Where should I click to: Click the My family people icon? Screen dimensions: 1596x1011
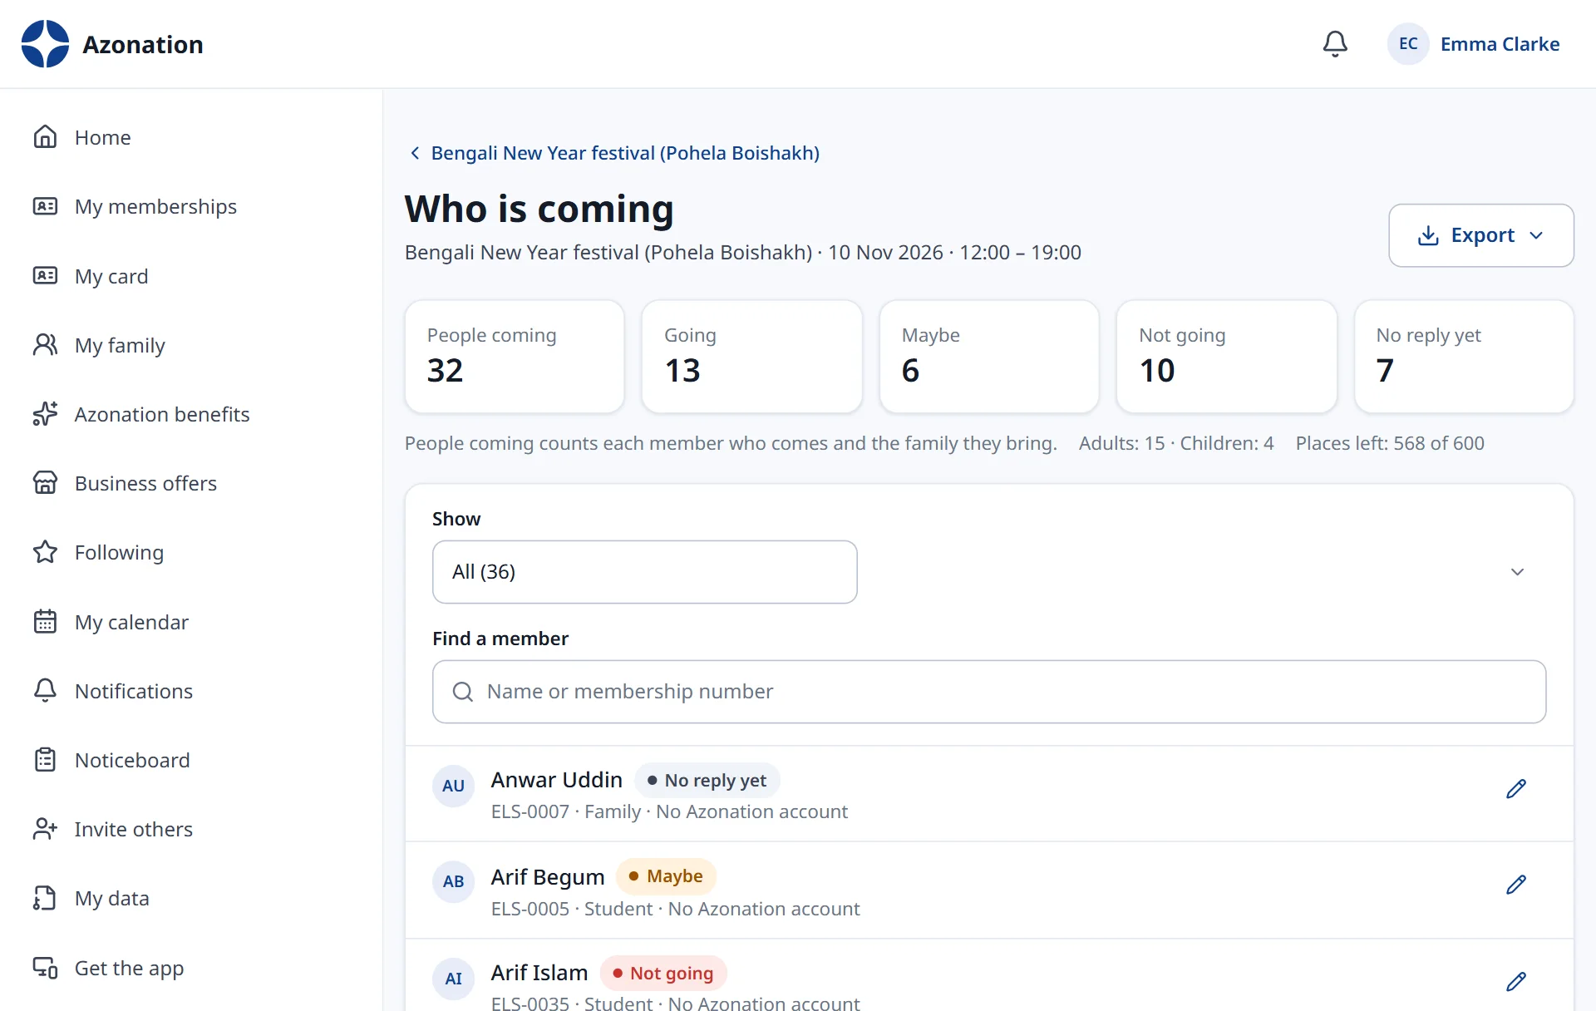pyautogui.click(x=45, y=345)
